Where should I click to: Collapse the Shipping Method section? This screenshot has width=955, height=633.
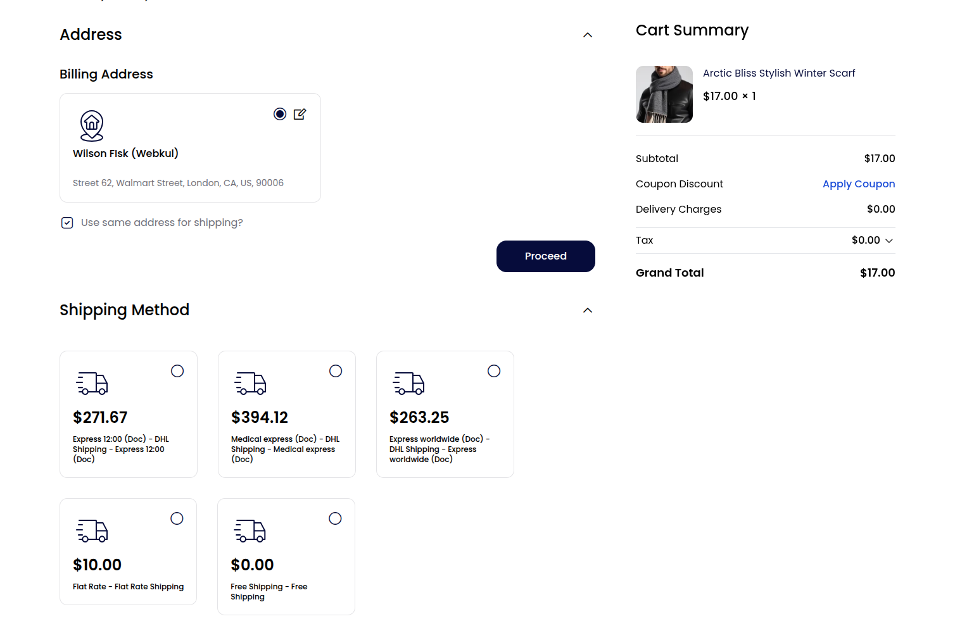587,310
